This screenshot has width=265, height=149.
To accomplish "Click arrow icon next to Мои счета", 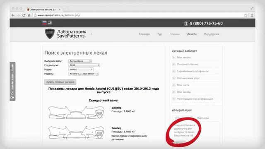I will click(174, 85).
